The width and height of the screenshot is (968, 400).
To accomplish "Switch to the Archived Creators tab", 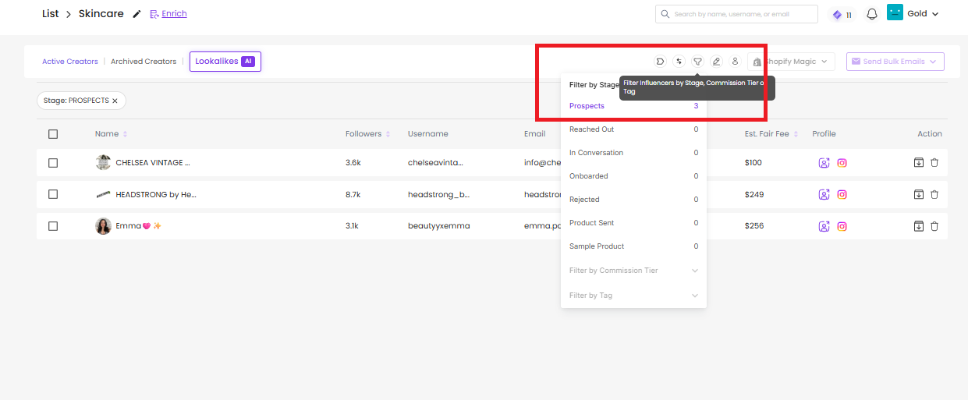I will pos(144,62).
